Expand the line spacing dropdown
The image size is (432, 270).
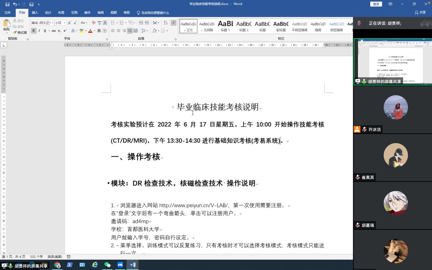tap(147, 31)
